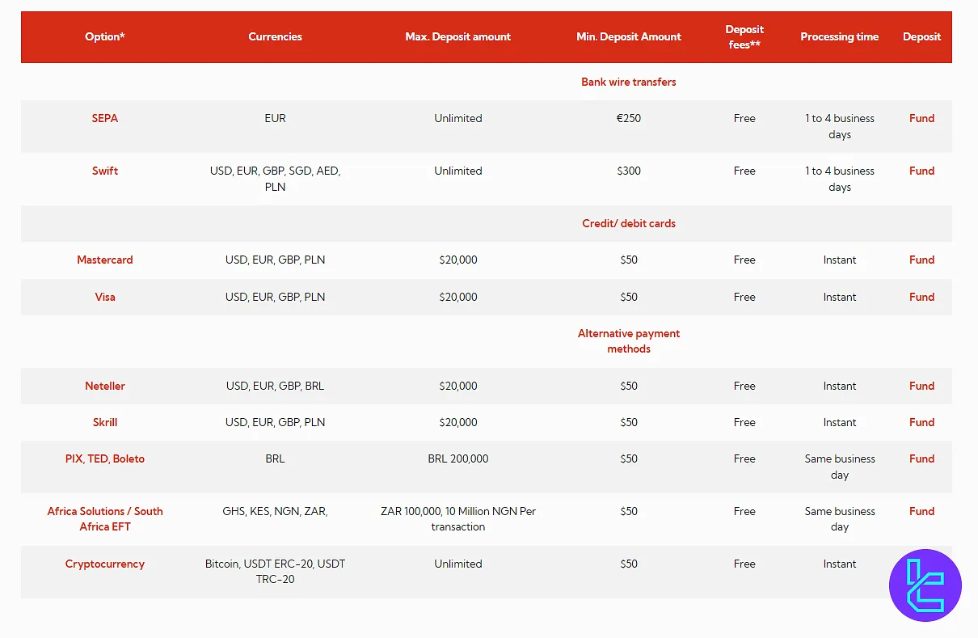Click the Currencies column header
Viewport: 978px width, 638px height.
tap(275, 36)
